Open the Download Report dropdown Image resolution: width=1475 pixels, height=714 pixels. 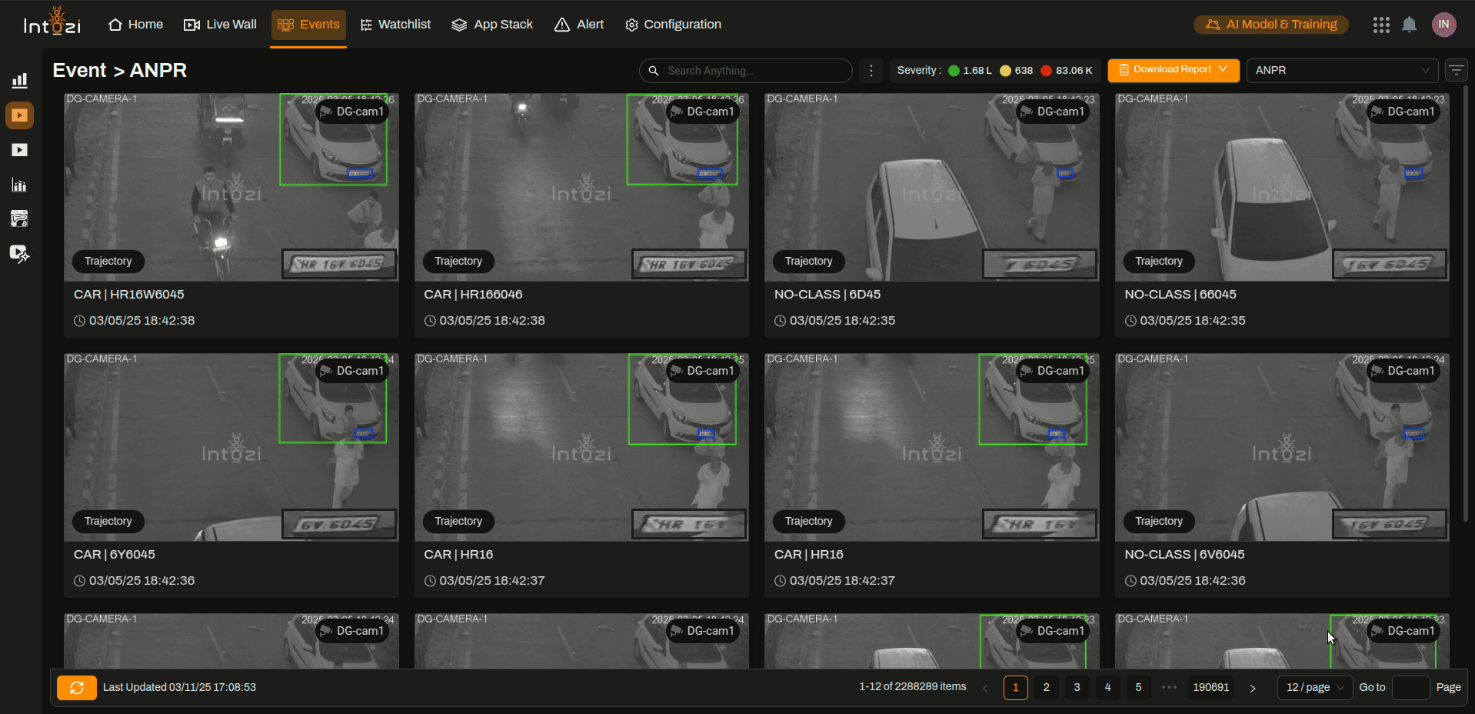point(1173,70)
